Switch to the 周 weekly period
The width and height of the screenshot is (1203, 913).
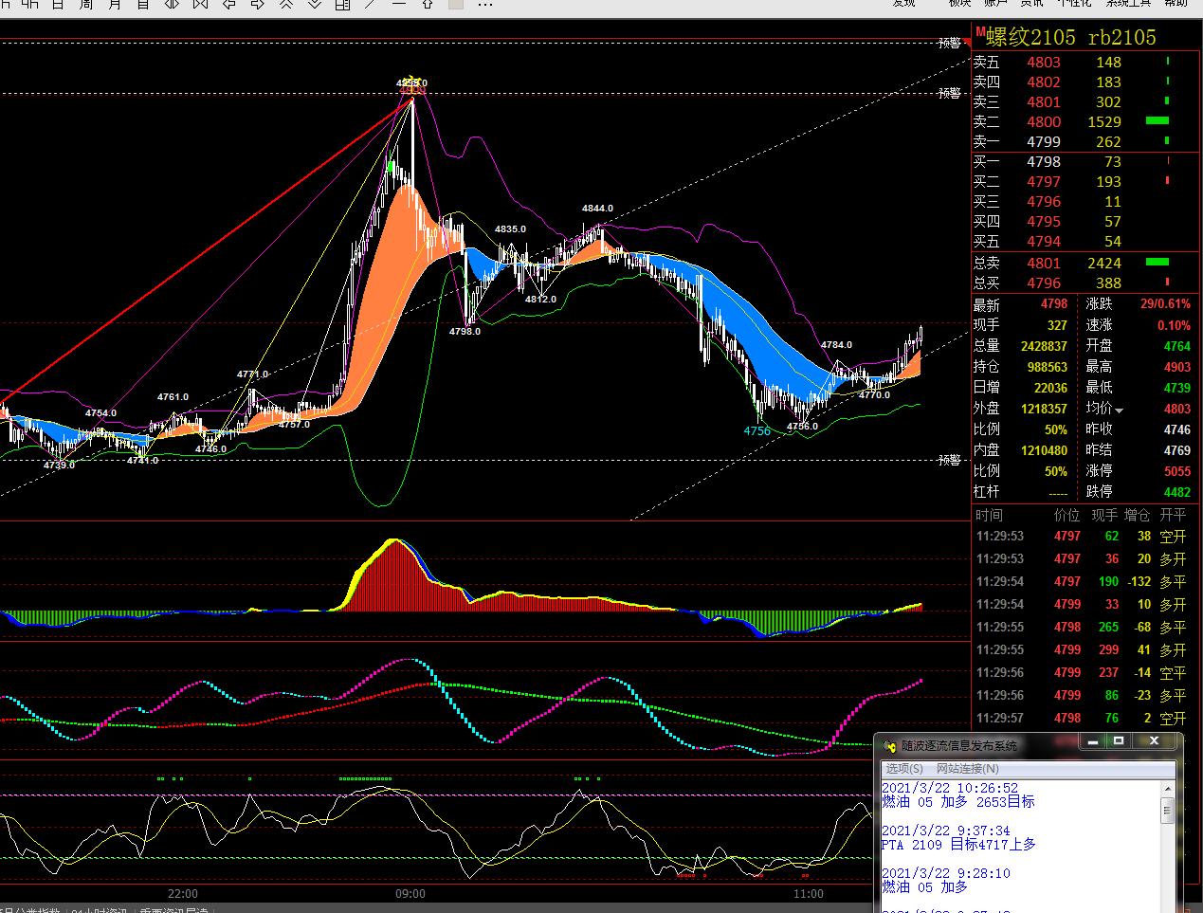point(86,4)
